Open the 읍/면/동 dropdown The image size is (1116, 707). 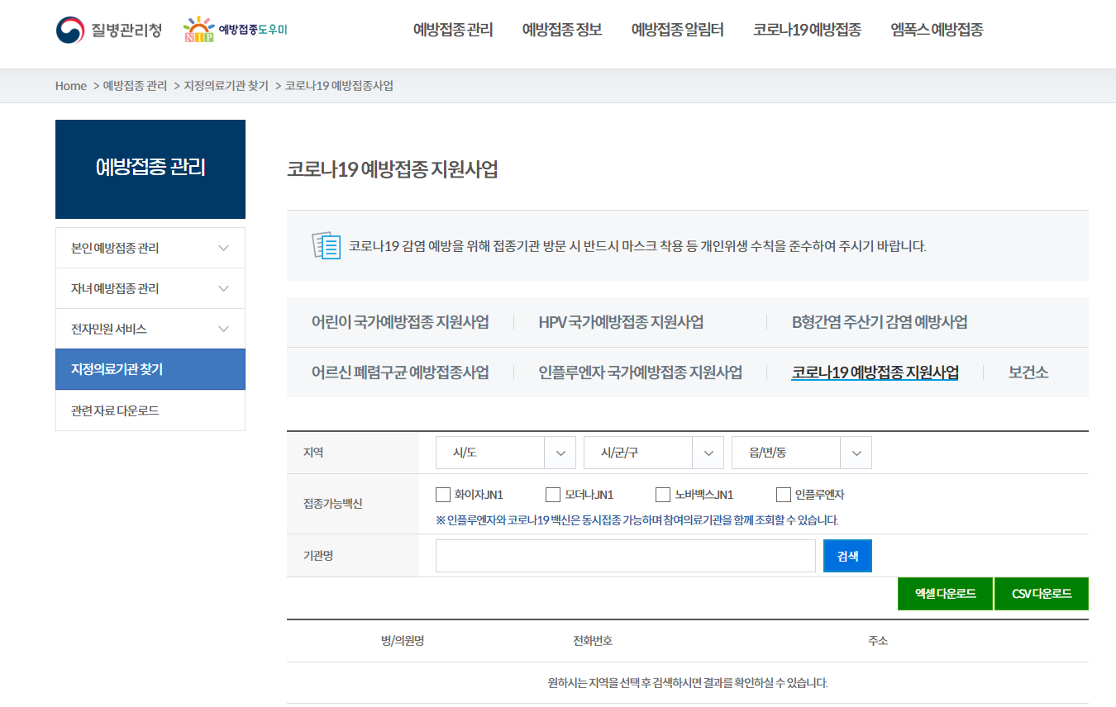pos(802,452)
